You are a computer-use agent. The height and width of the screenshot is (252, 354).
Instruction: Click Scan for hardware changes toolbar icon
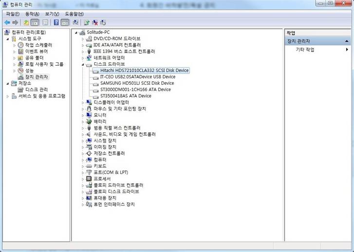(x=75, y=22)
